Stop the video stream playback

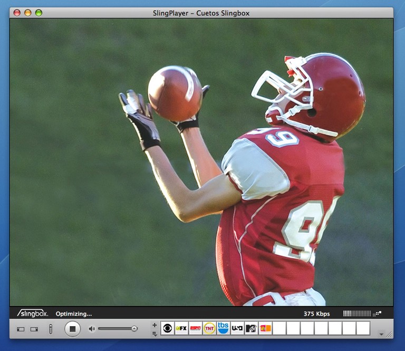tap(73, 329)
